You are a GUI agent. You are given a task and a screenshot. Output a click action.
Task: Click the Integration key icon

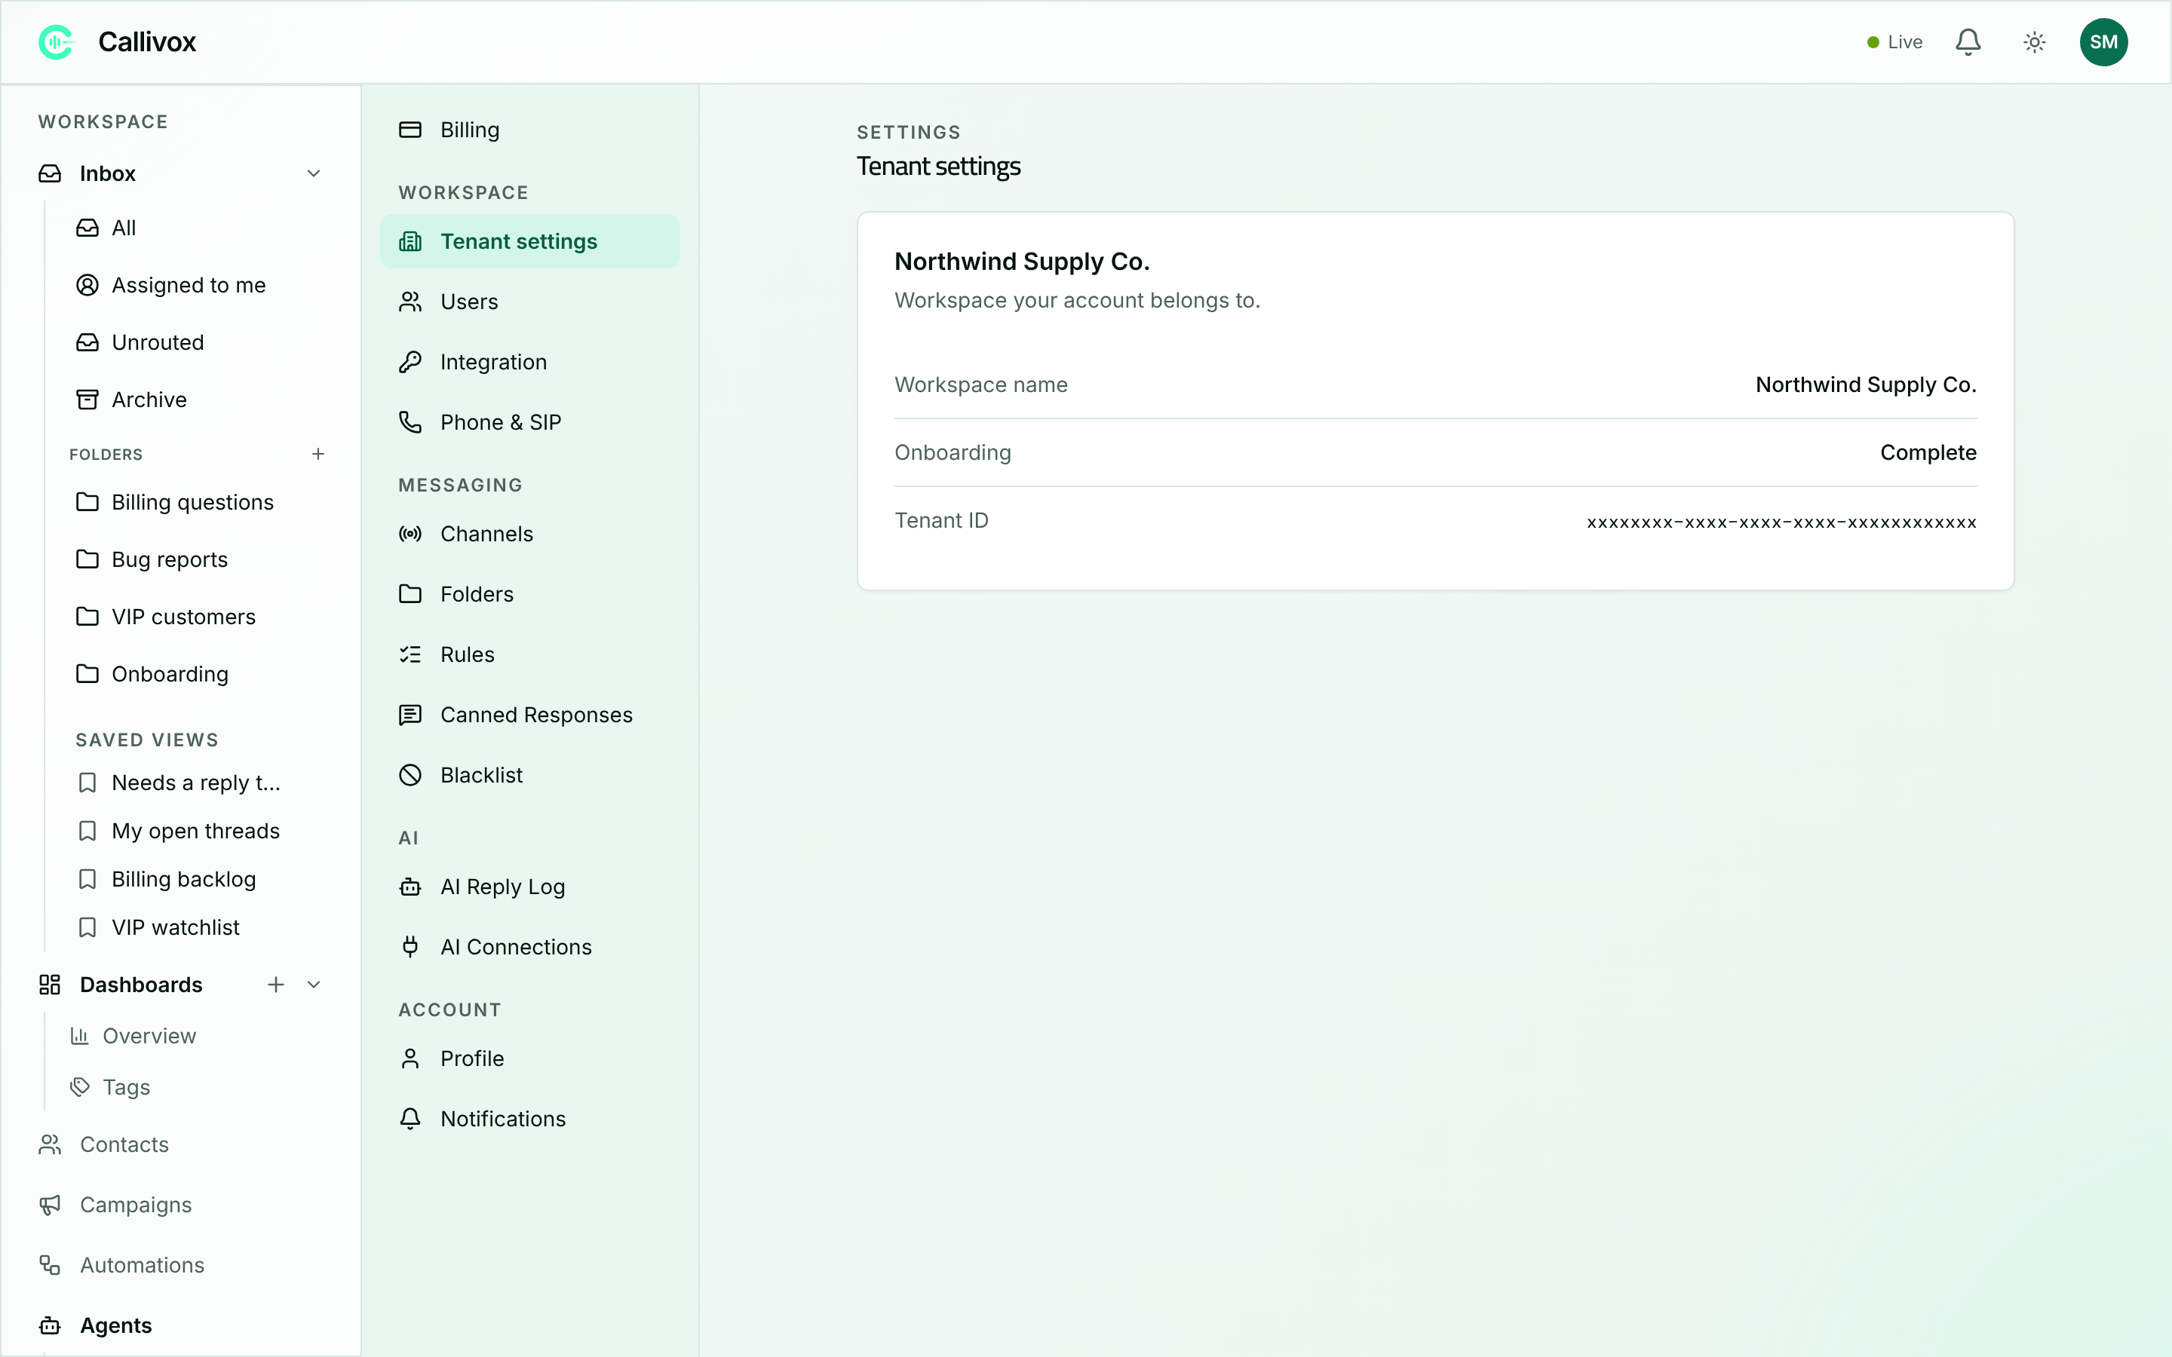tap(410, 362)
